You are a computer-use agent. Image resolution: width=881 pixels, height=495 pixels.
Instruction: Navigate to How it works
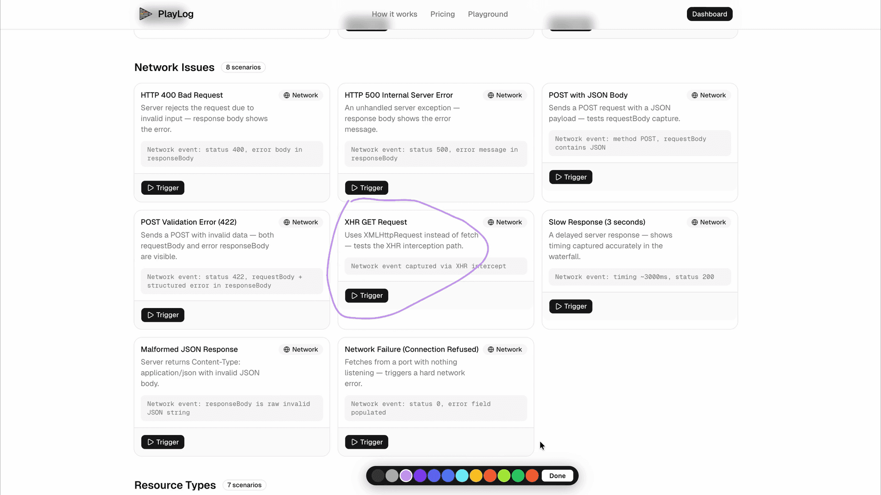pos(394,14)
